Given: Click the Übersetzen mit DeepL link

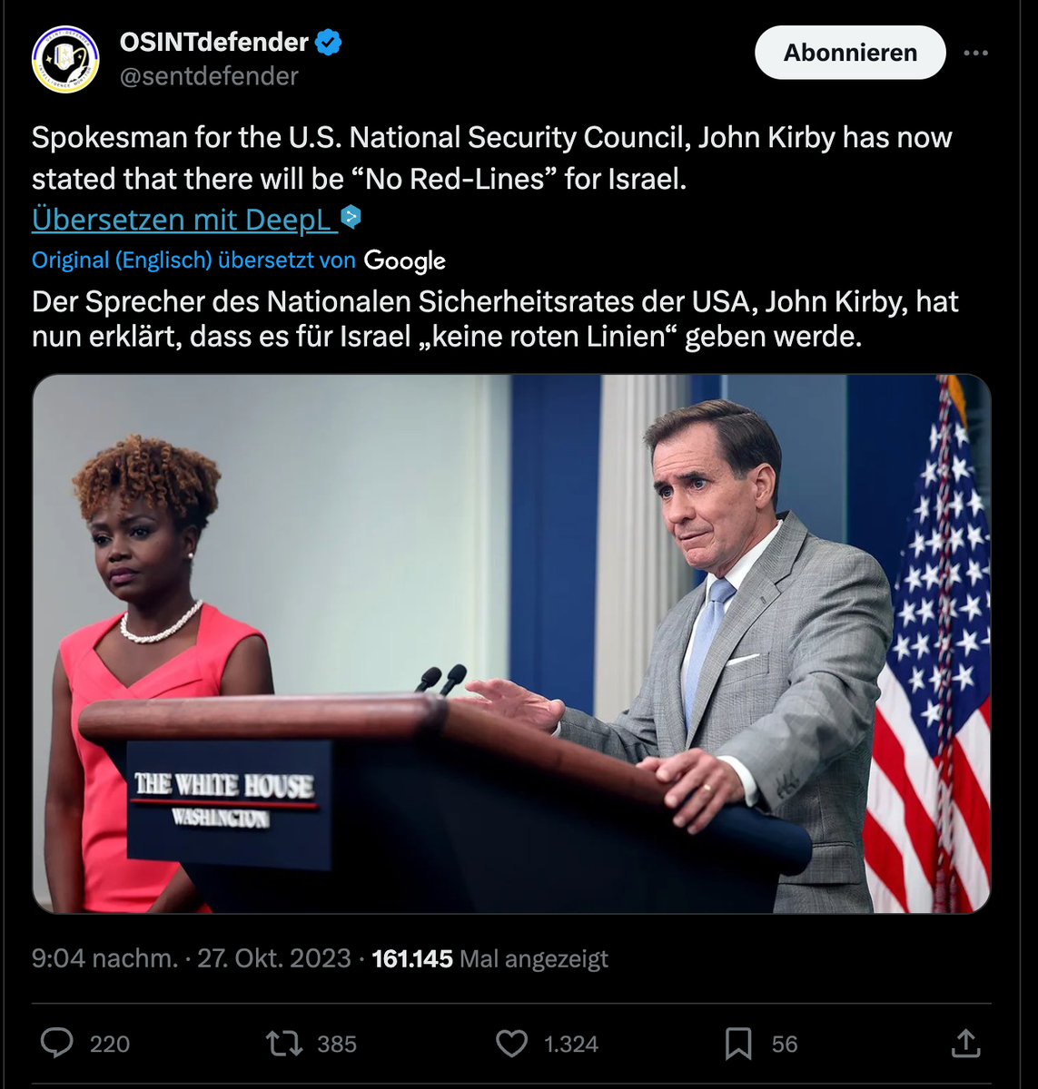Looking at the screenshot, I should [182, 220].
